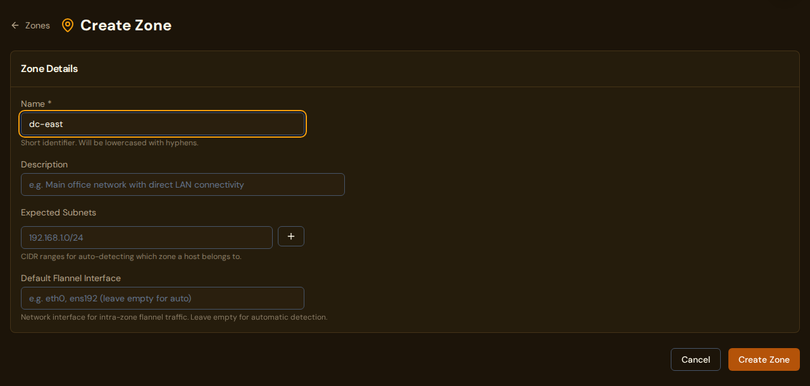Click the Default Flannel Interface field
Viewport: 810px width, 386px height.
pos(162,298)
